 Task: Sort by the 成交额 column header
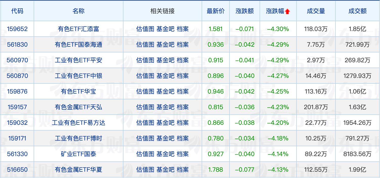pyautogui.click(x=357, y=11)
